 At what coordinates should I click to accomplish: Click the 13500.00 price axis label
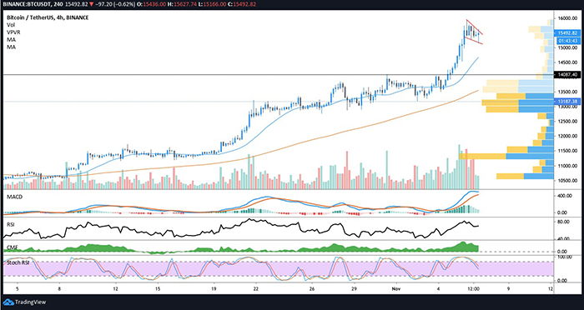point(567,92)
